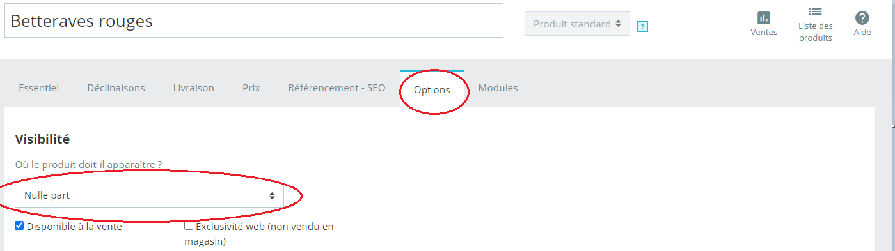This screenshot has width=895, height=251.
Task: Click the Aide question mark icon
Action: coord(862,18)
